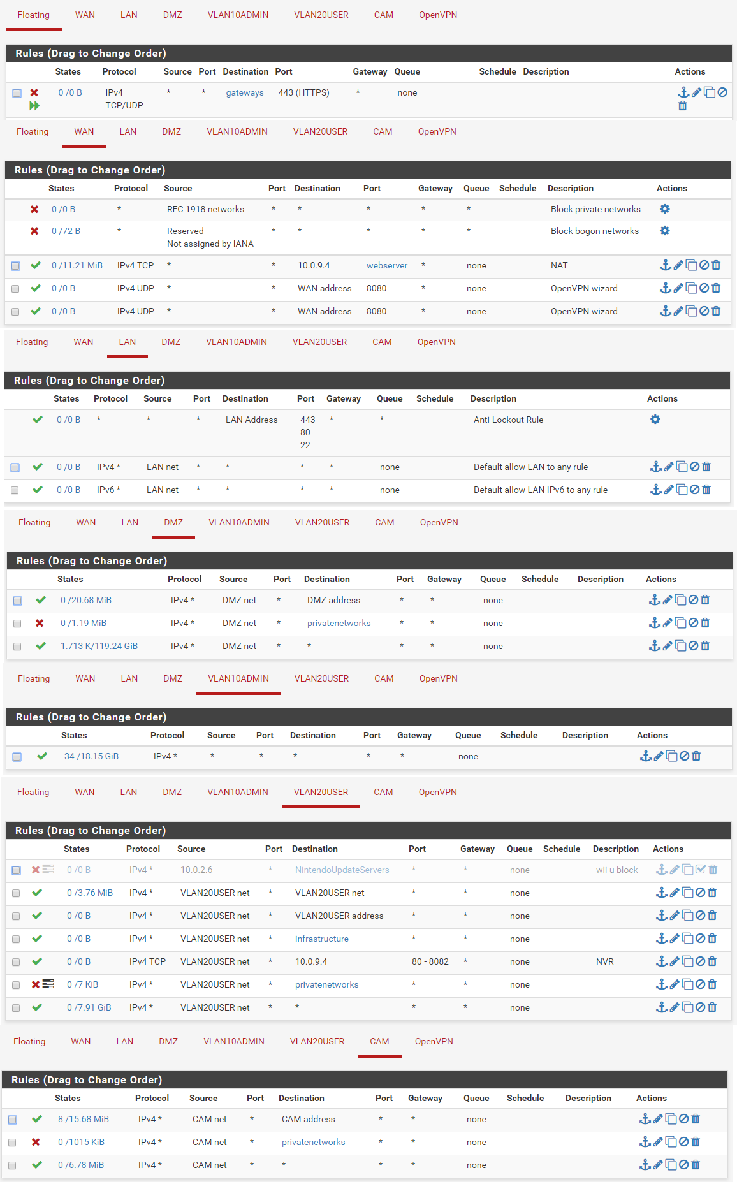Screen dimensions: 737x1191
Task: Open VLAN20USER tab in the row where DMZ is active
Action: tap(322, 522)
